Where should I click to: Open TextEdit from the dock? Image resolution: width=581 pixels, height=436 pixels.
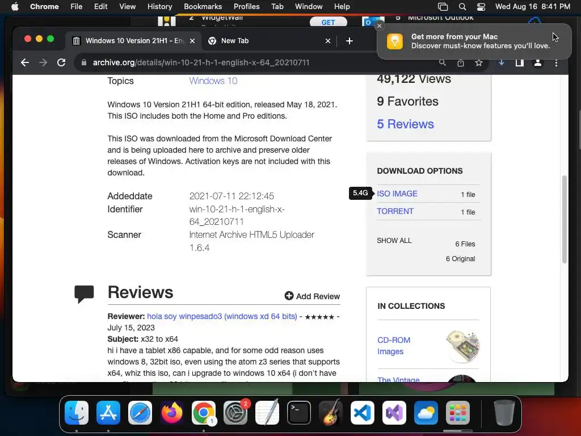[x=267, y=413]
